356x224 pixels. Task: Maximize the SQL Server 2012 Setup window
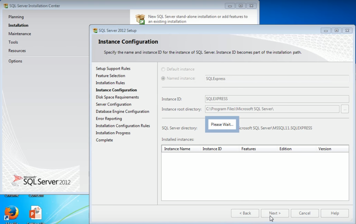click(x=336, y=30)
